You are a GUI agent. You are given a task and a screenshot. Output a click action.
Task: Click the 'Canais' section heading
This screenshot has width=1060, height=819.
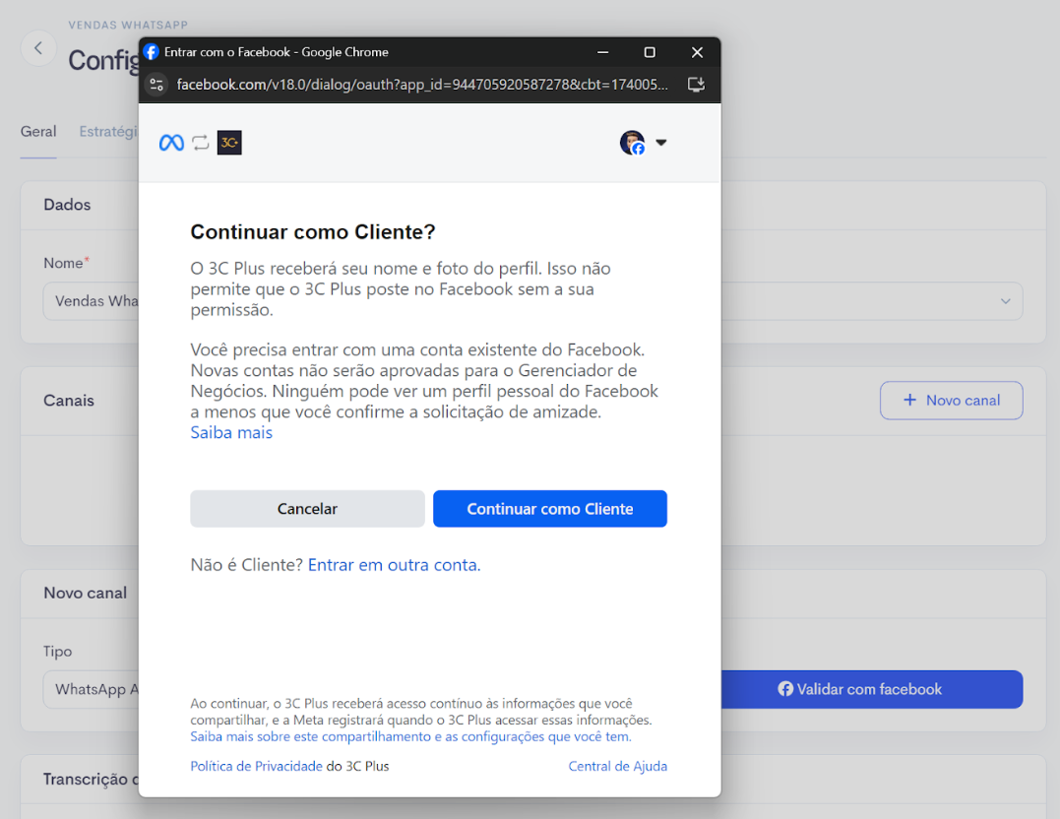pos(69,401)
